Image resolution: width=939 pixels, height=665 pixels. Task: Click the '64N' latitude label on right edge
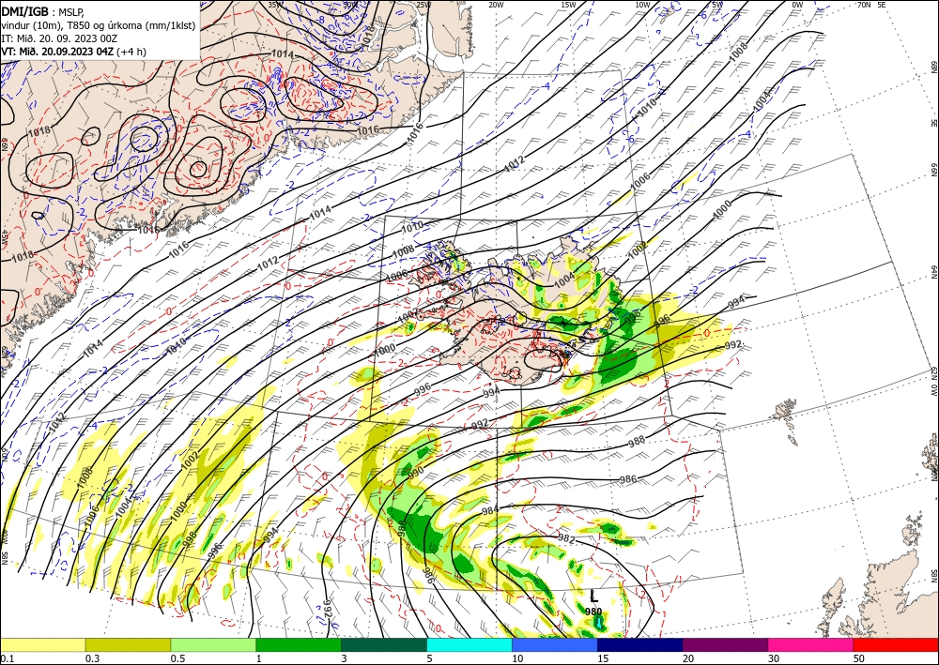click(933, 272)
